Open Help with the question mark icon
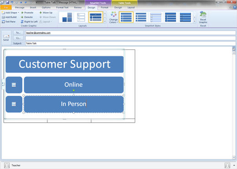The height and width of the screenshot is (169, 237). (235, 7)
